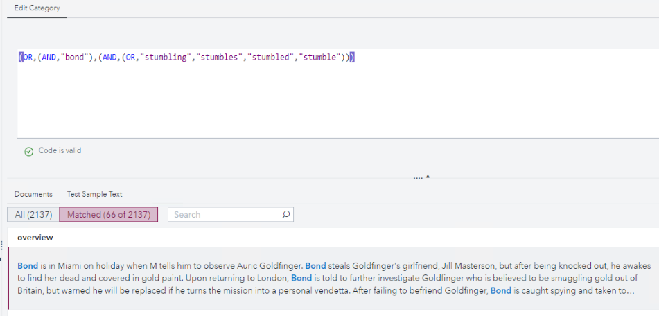Toggle the Matched (66 of 2137) filter
Screen dimensions: 659x316
pyautogui.click(x=109, y=215)
